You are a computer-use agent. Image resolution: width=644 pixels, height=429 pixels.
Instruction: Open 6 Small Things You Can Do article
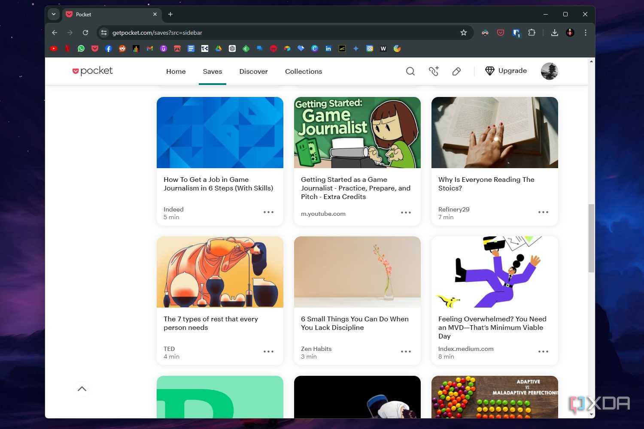pyautogui.click(x=355, y=323)
